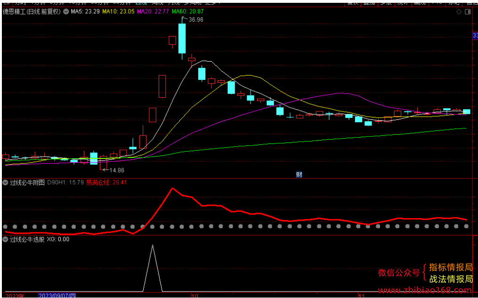Screen dimensions: 478x298
Task: Click the green MA60: 20.87 label
Action: coord(187,12)
